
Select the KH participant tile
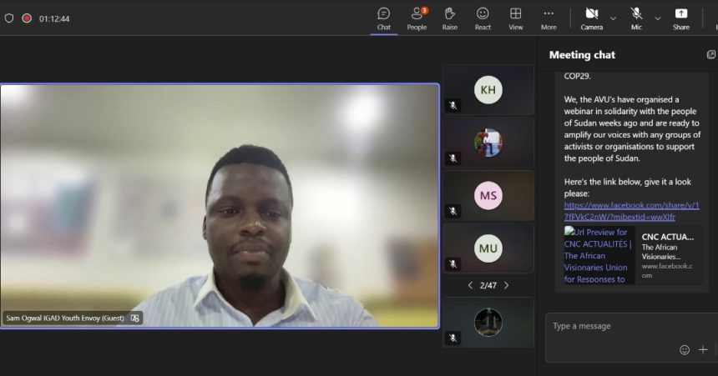(488, 90)
